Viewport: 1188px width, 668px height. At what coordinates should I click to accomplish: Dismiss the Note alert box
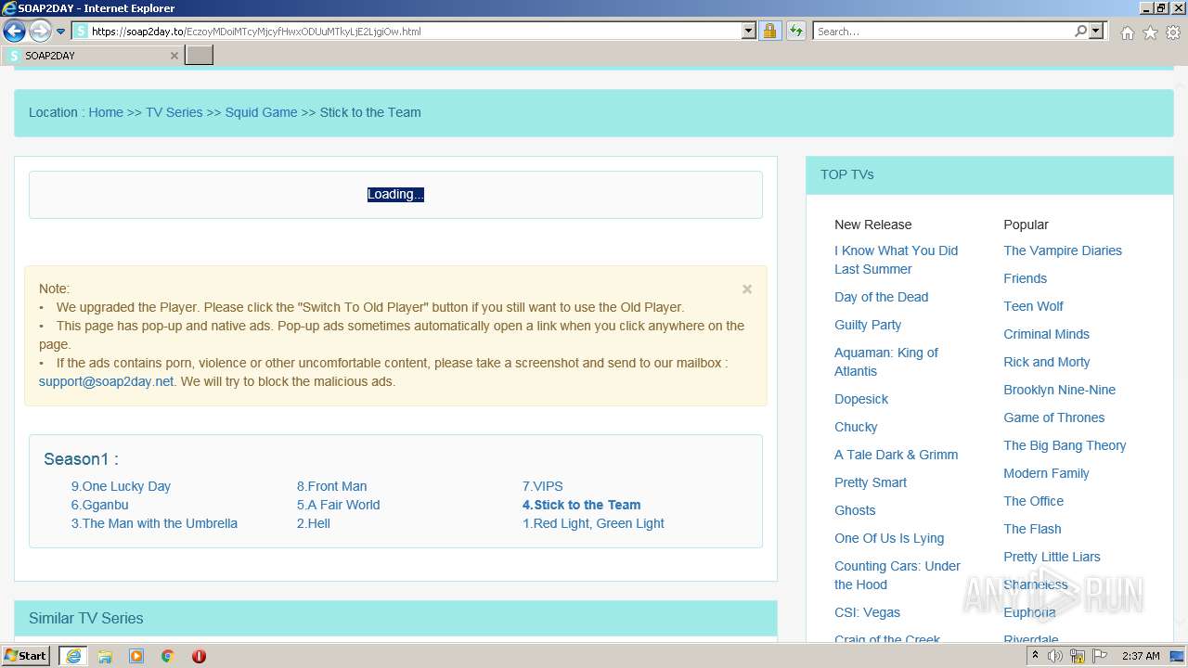coord(747,289)
